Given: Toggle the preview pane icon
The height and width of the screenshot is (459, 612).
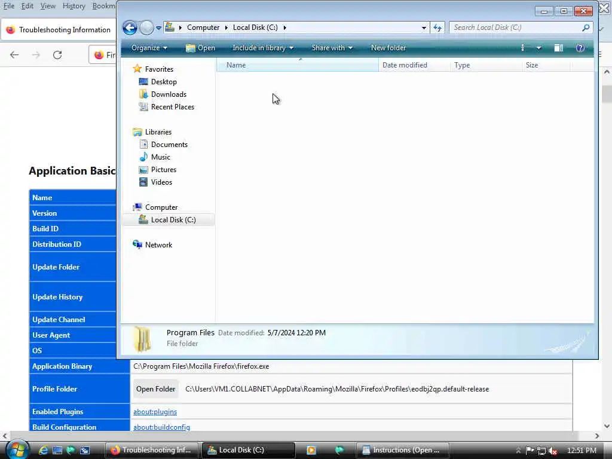Looking at the screenshot, I should tap(559, 48).
